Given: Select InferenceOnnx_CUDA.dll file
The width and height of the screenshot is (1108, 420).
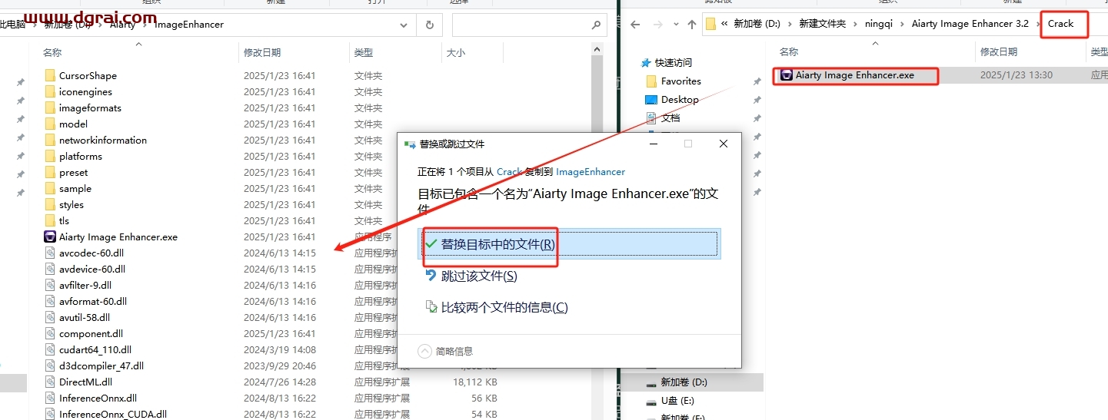Looking at the screenshot, I should click(113, 414).
